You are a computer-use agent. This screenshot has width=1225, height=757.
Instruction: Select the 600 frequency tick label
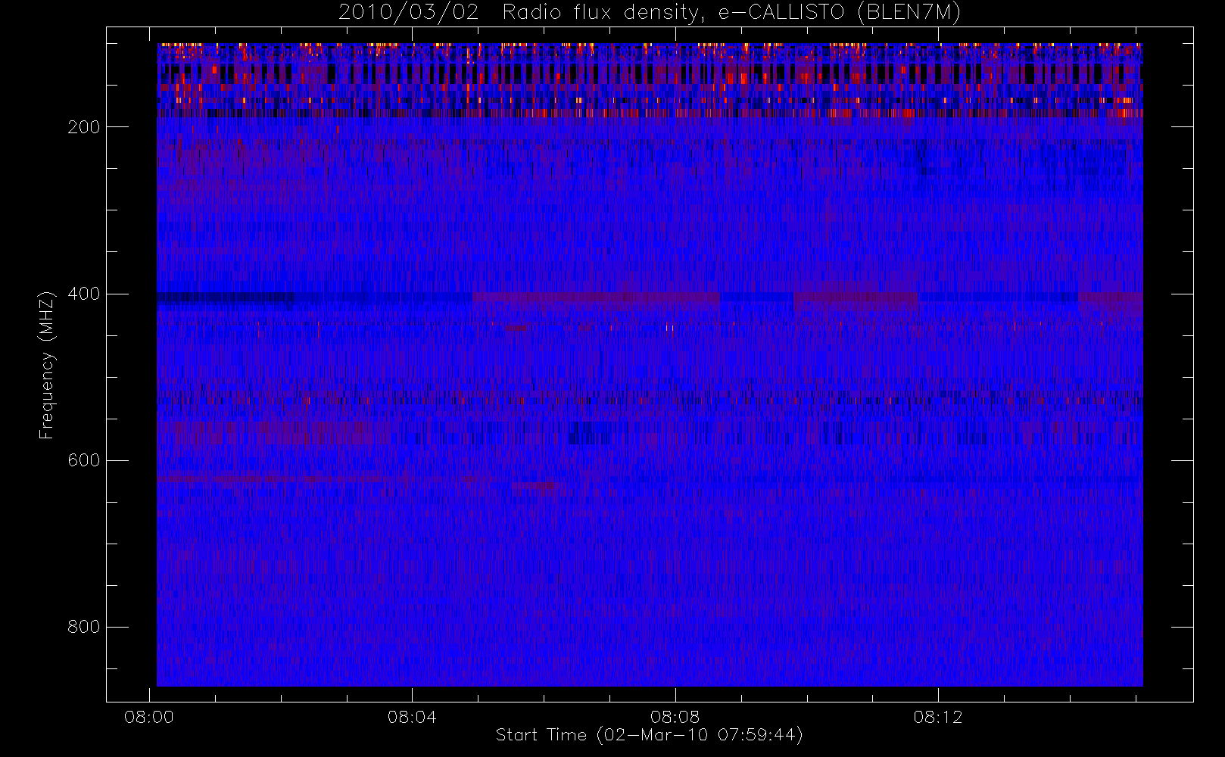pos(83,460)
